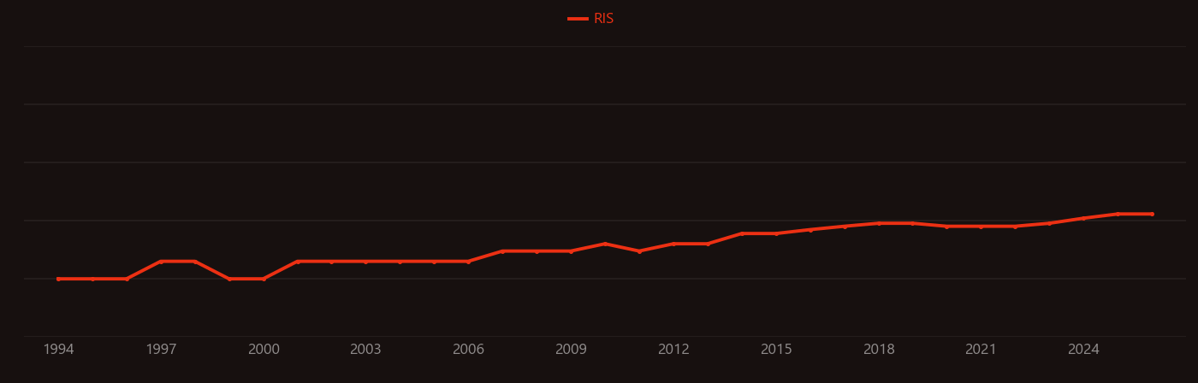The width and height of the screenshot is (1198, 383).
Task: Click the 1997 x-axis label
Action: click(161, 350)
